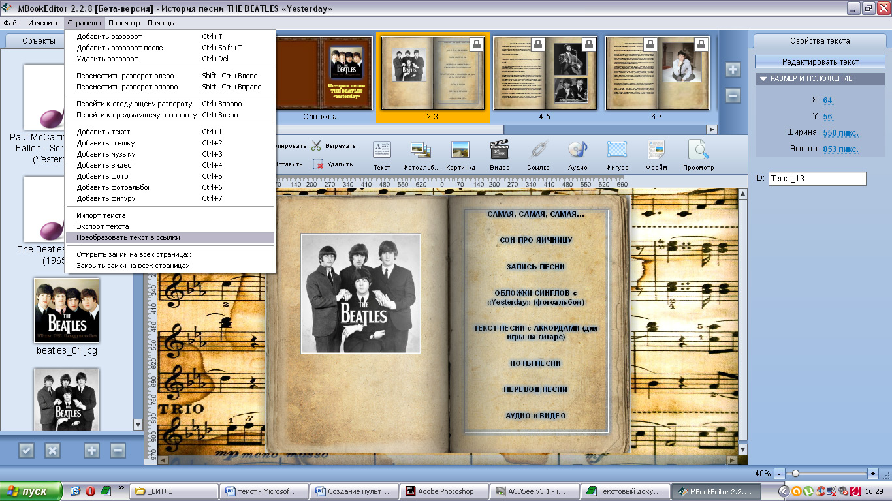The width and height of the screenshot is (892, 501).
Task: Edit the Y value 56 link
Action: pyautogui.click(x=827, y=117)
